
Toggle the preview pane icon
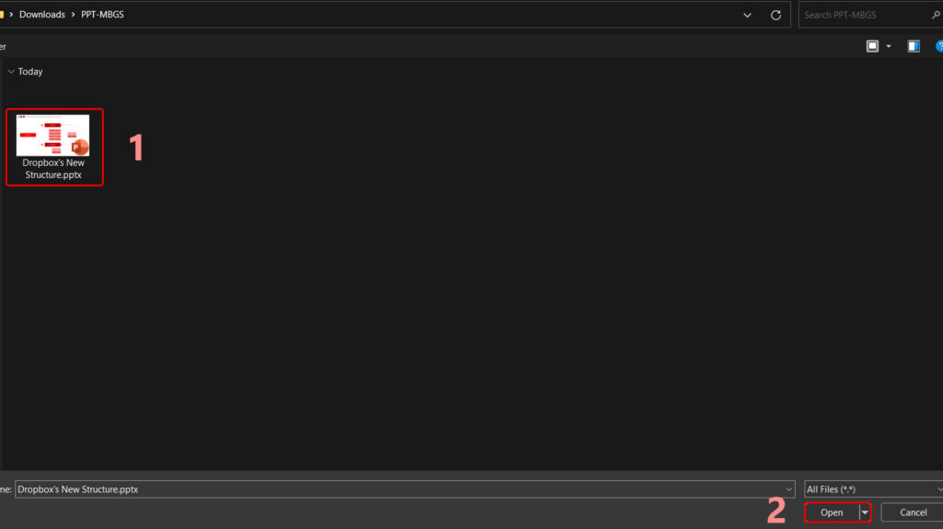point(914,46)
